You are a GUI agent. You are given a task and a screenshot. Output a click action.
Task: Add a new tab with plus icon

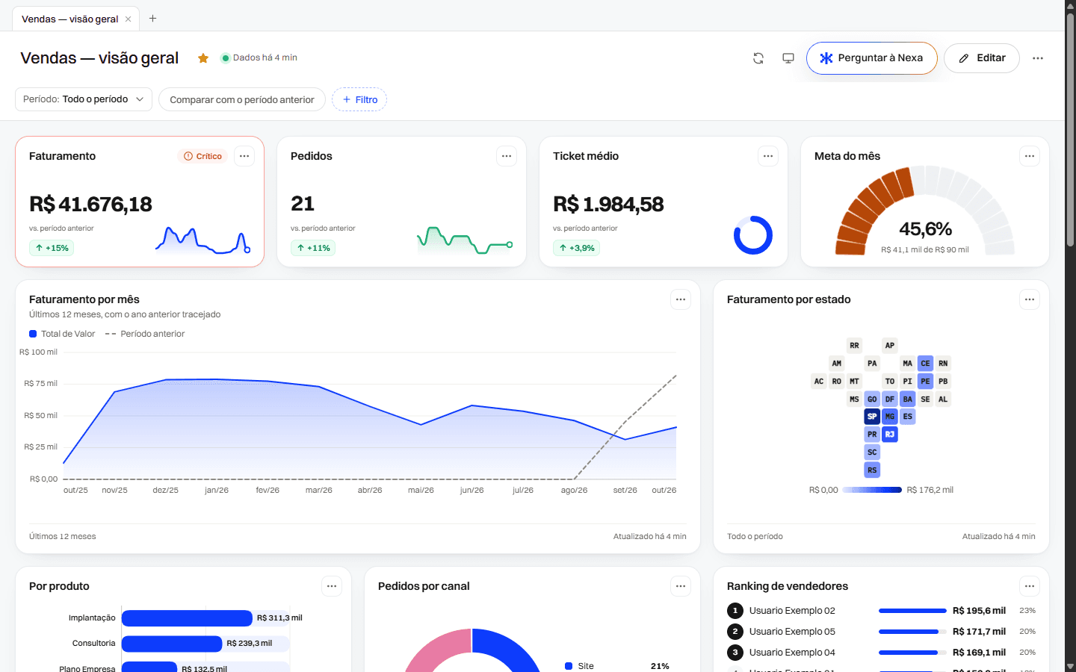(152, 19)
